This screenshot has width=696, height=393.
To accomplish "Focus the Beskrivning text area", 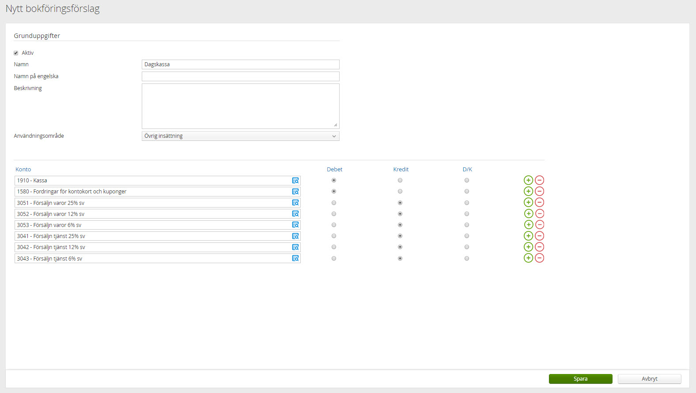I will click(240, 106).
